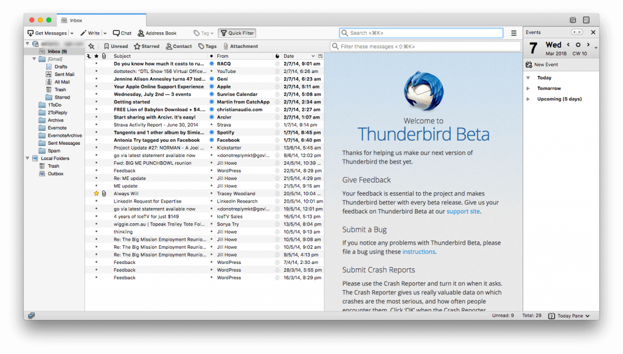Click the Tag icon in the toolbar
Viewport: 623px width, 354px height.
pos(197,33)
